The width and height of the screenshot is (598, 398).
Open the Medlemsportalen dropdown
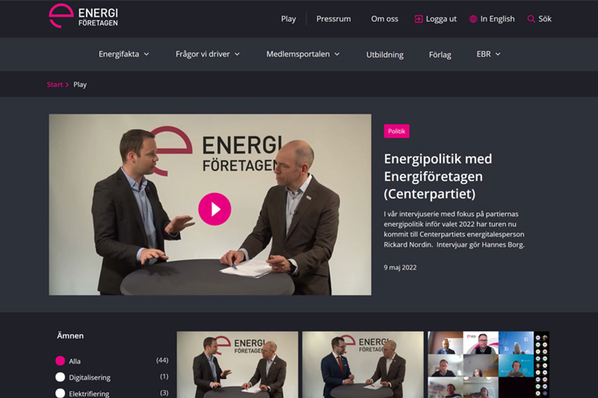303,54
